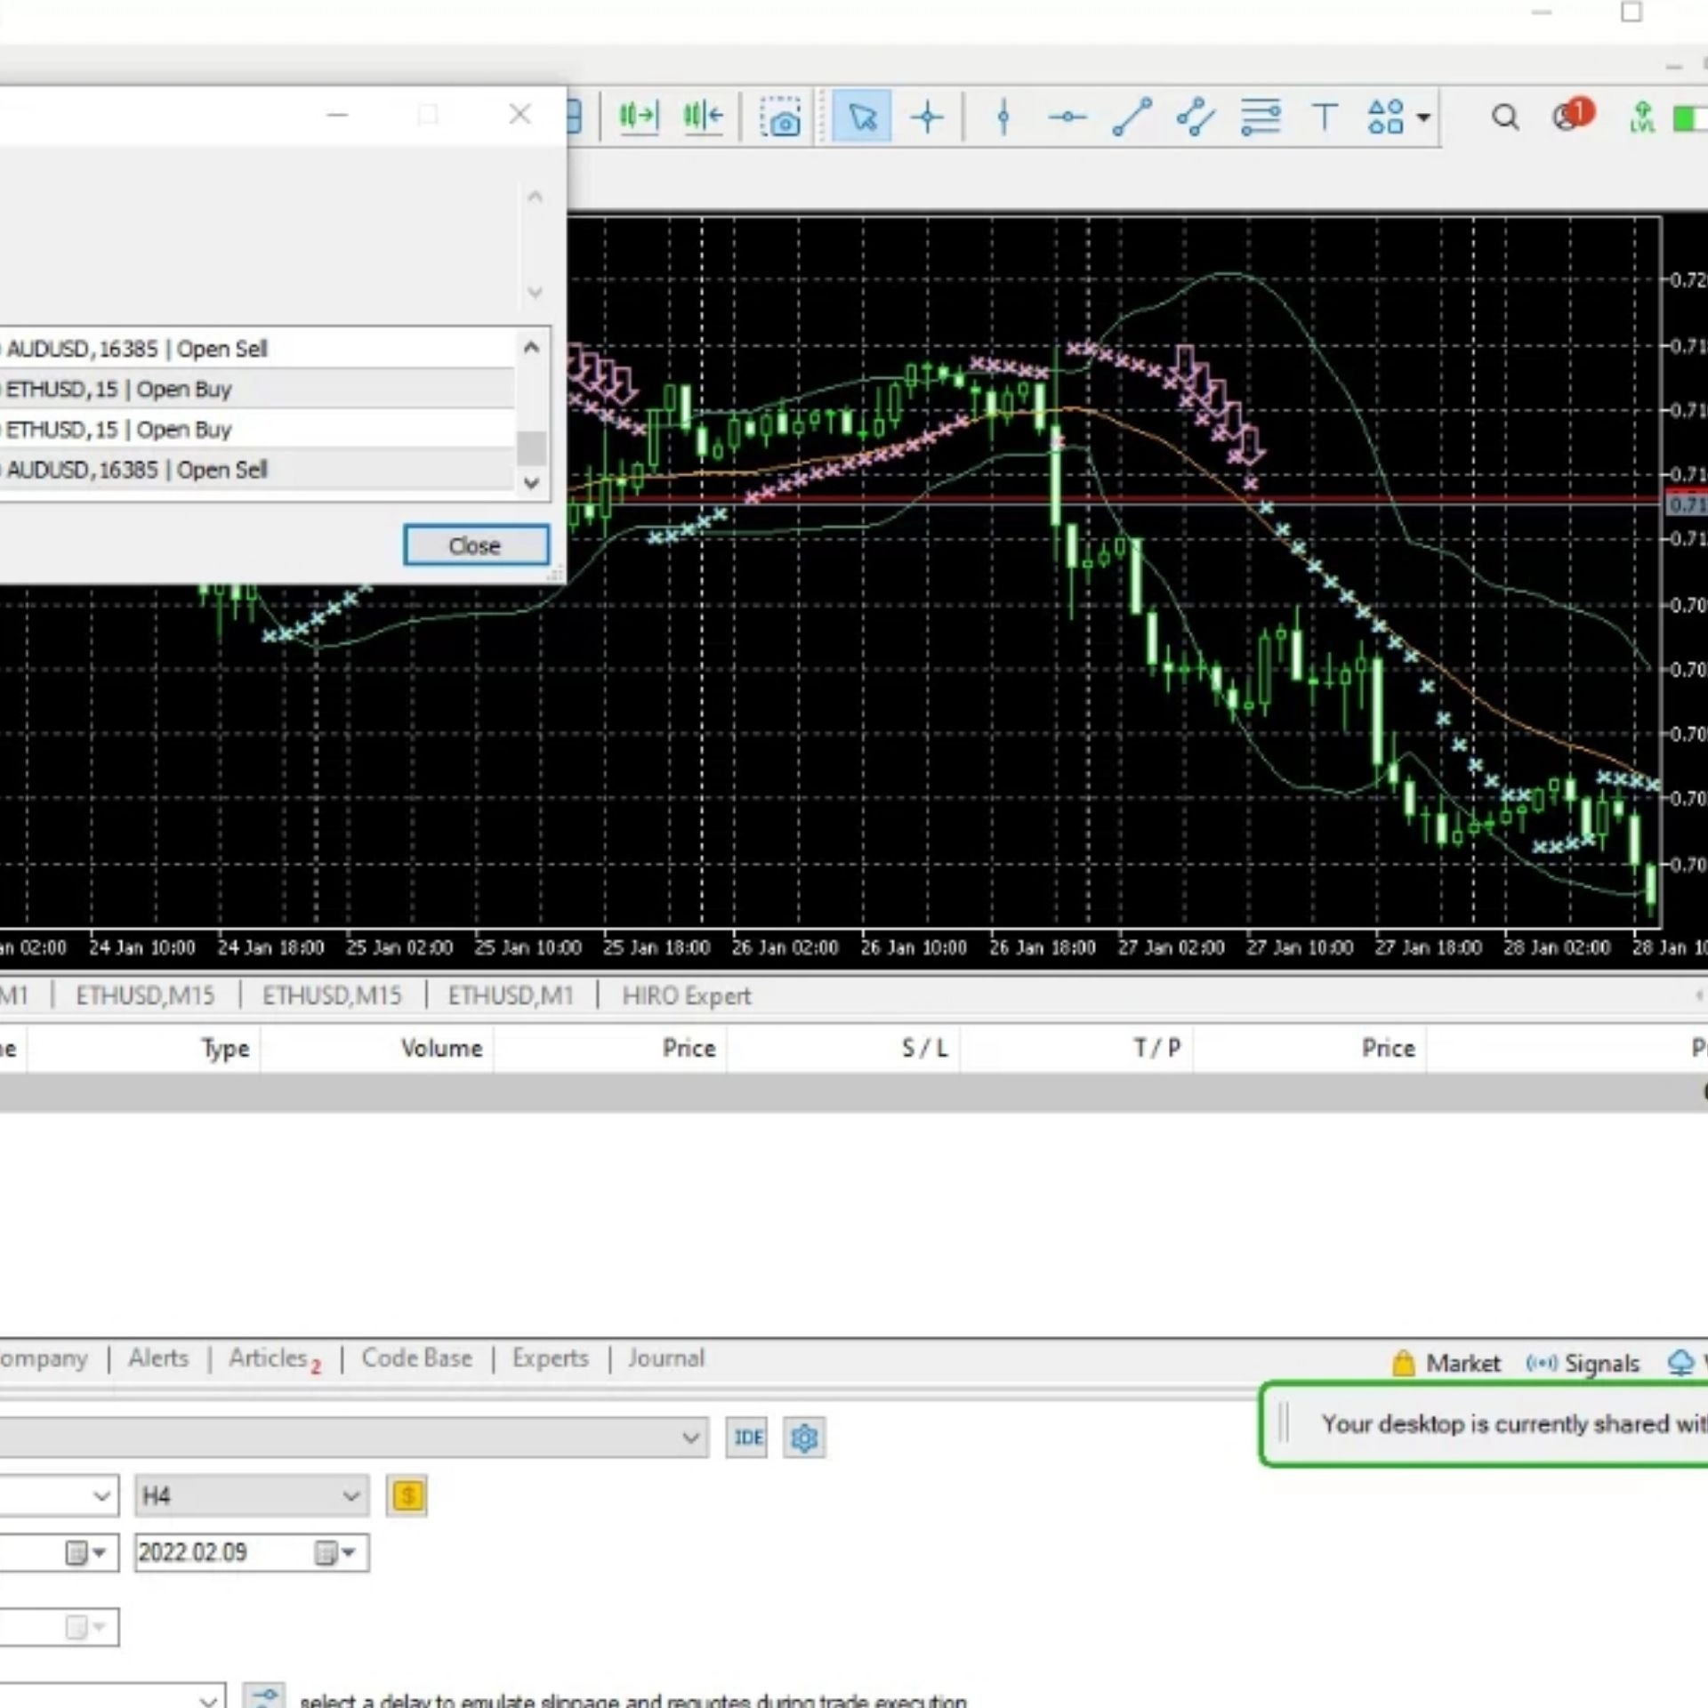Open the IDE editor button
This screenshot has width=1708, height=1708.
coord(747,1438)
